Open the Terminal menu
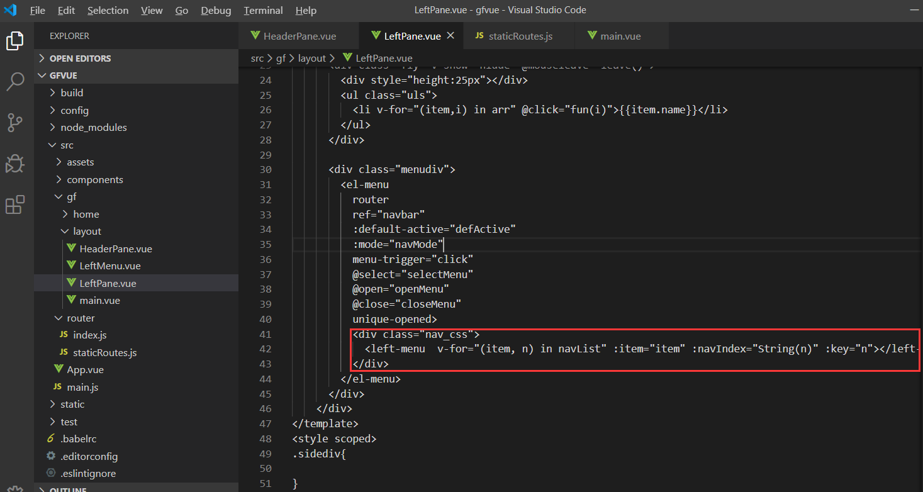The width and height of the screenshot is (923, 492). [x=263, y=11]
